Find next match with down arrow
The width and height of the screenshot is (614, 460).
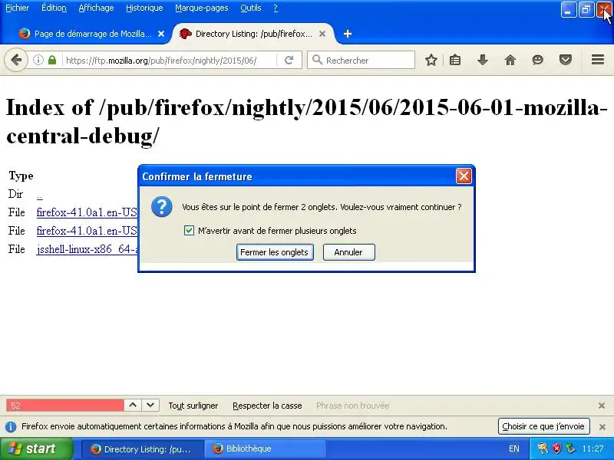pyautogui.click(x=150, y=406)
